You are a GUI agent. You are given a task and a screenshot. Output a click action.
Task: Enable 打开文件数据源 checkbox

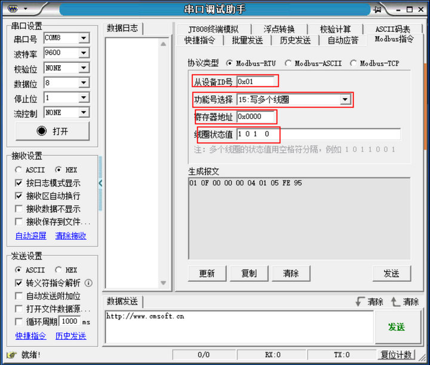[x=19, y=309]
